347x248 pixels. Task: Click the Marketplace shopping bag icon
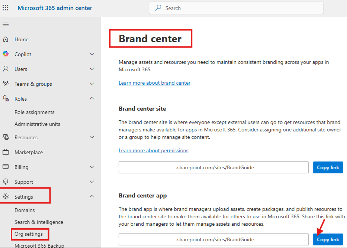coord(6,152)
